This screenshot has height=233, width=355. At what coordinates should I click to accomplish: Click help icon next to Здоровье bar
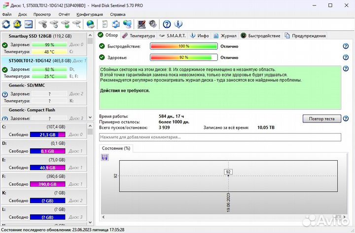[346, 58]
